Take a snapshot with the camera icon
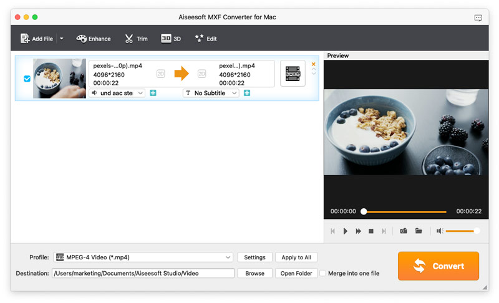 pyautogui.click(x=404, y=231)
